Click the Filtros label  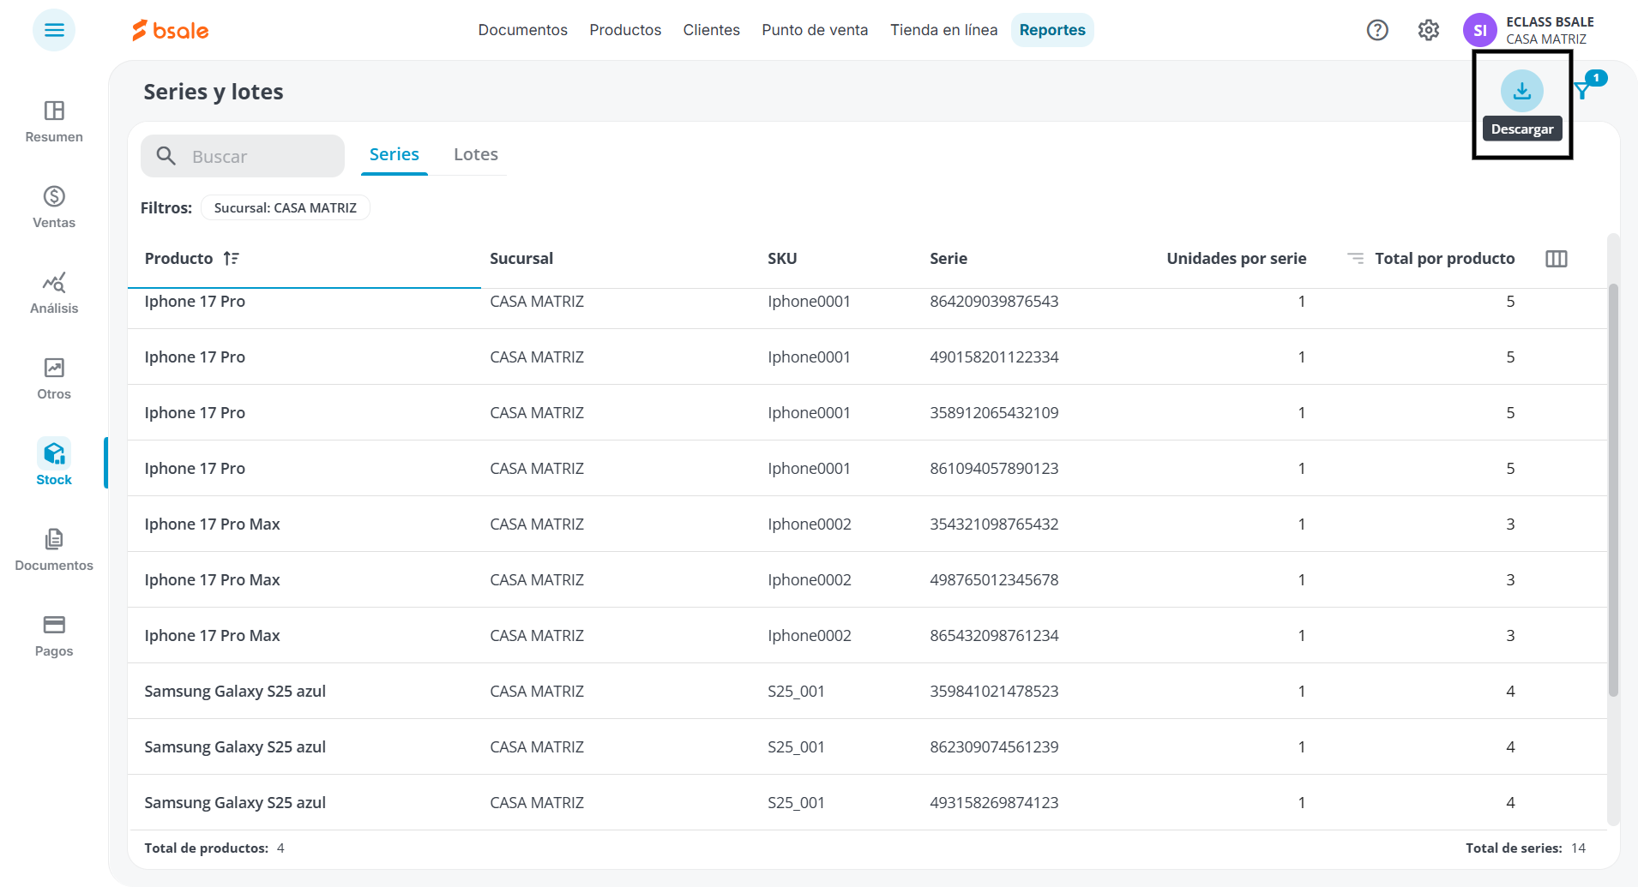pyautogui.click(x=166, y=208)
